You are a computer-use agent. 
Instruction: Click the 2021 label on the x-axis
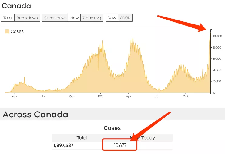(x=101, y=96)
